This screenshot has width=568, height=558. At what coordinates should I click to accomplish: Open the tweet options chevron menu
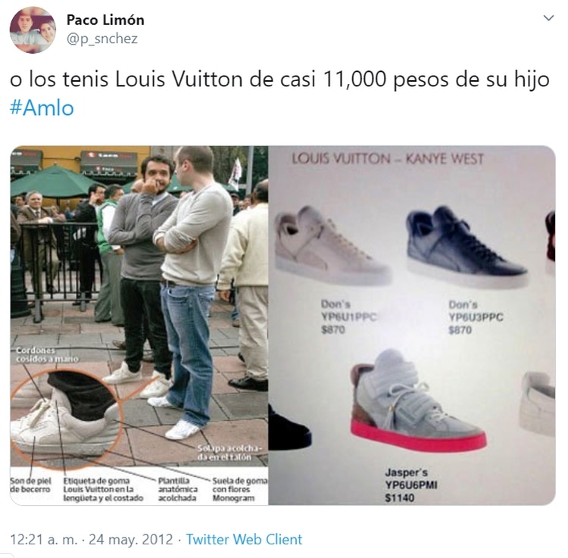549,17
